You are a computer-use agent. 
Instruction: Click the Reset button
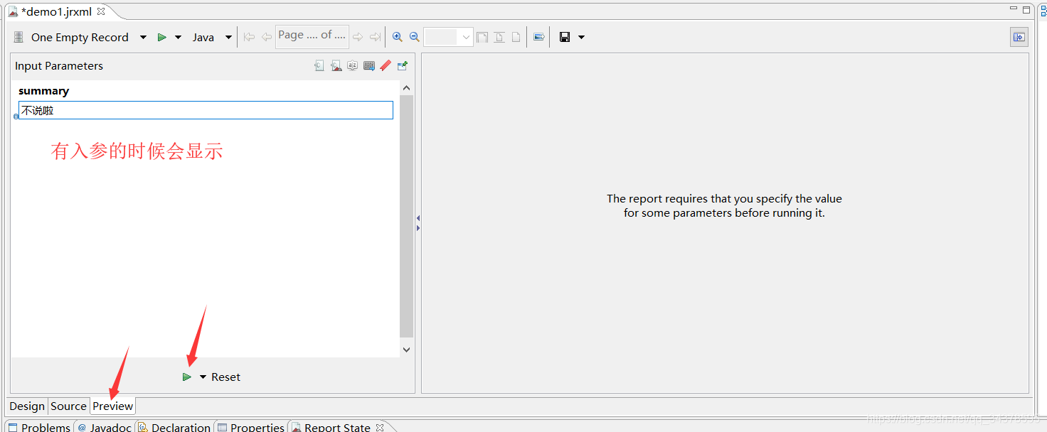[x=225, y=377]
